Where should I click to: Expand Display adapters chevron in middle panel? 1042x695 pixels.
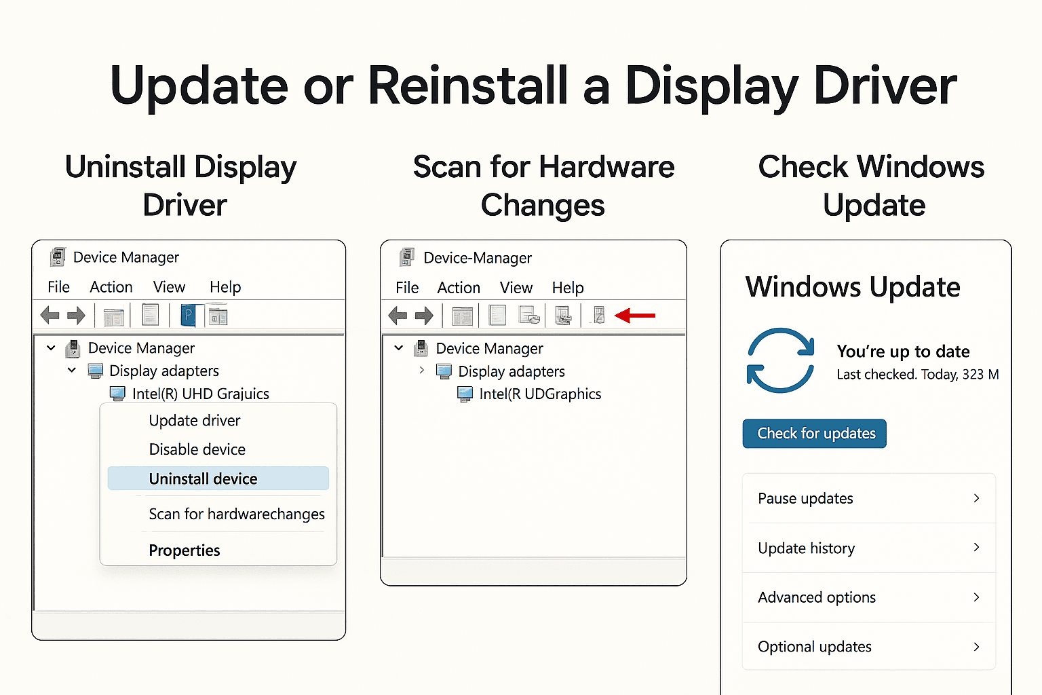click(421, 370)
